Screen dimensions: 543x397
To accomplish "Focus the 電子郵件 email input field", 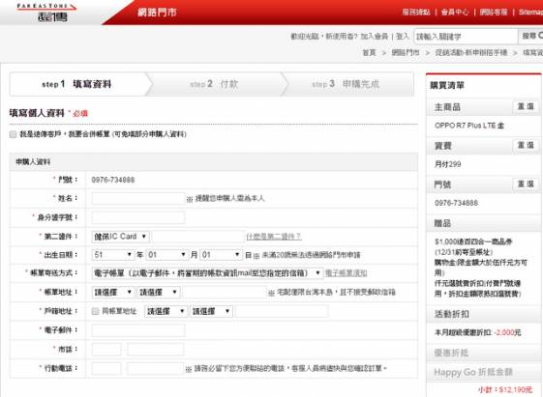I will pyautogui.click(x=138, y=330).
